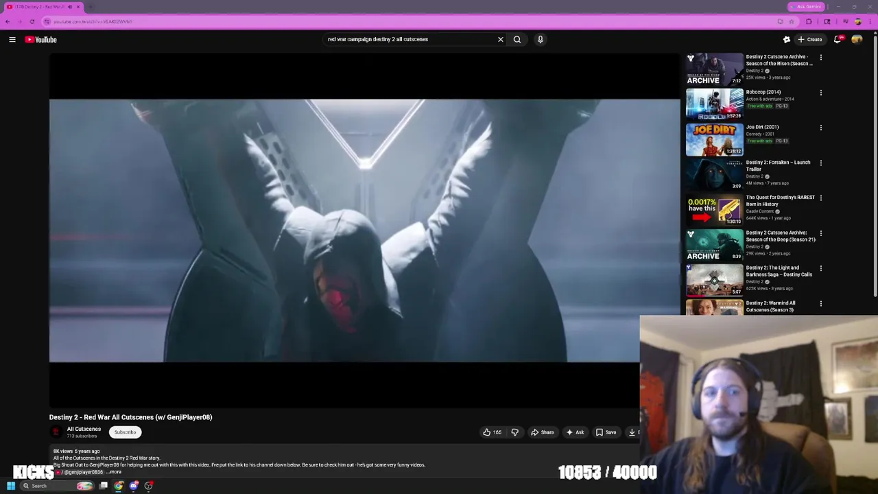The width and height of the screenshot is (878, 494).
Task: Open The Light and Darkness Saga video
Action: tap(779, 271)
